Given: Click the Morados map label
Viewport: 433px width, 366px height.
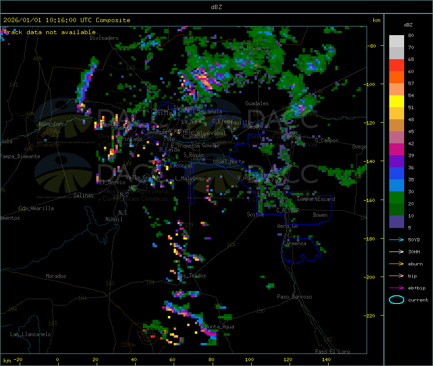Looking at the screenshot, I should (x=56, y=276).
